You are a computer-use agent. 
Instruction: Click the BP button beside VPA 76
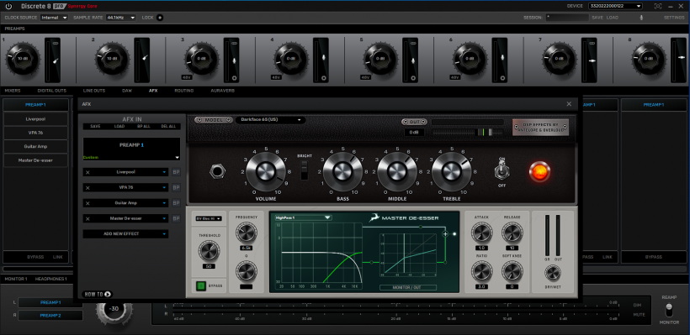(176, 187)
